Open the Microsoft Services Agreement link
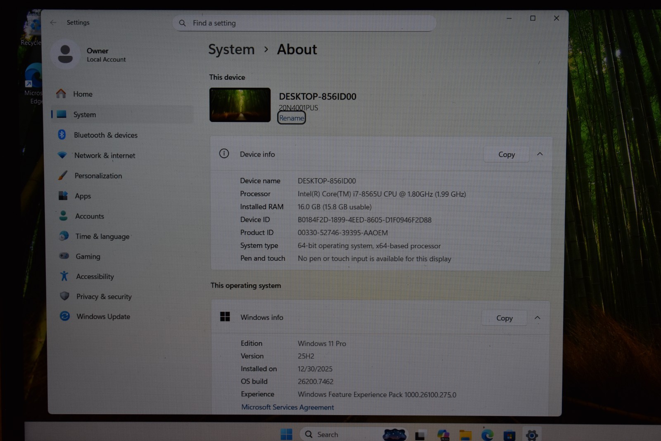Image resolution: width=661 pixels, height=441 pixels. (x=288, y=407)
